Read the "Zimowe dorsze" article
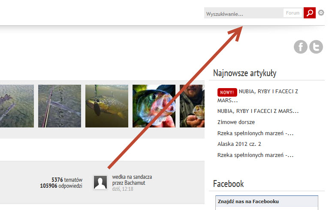Viewport: 329px width, 210px height. coord(235,122)
